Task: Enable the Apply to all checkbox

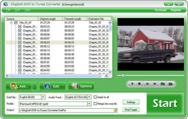Action: click(x=95, y=97)
